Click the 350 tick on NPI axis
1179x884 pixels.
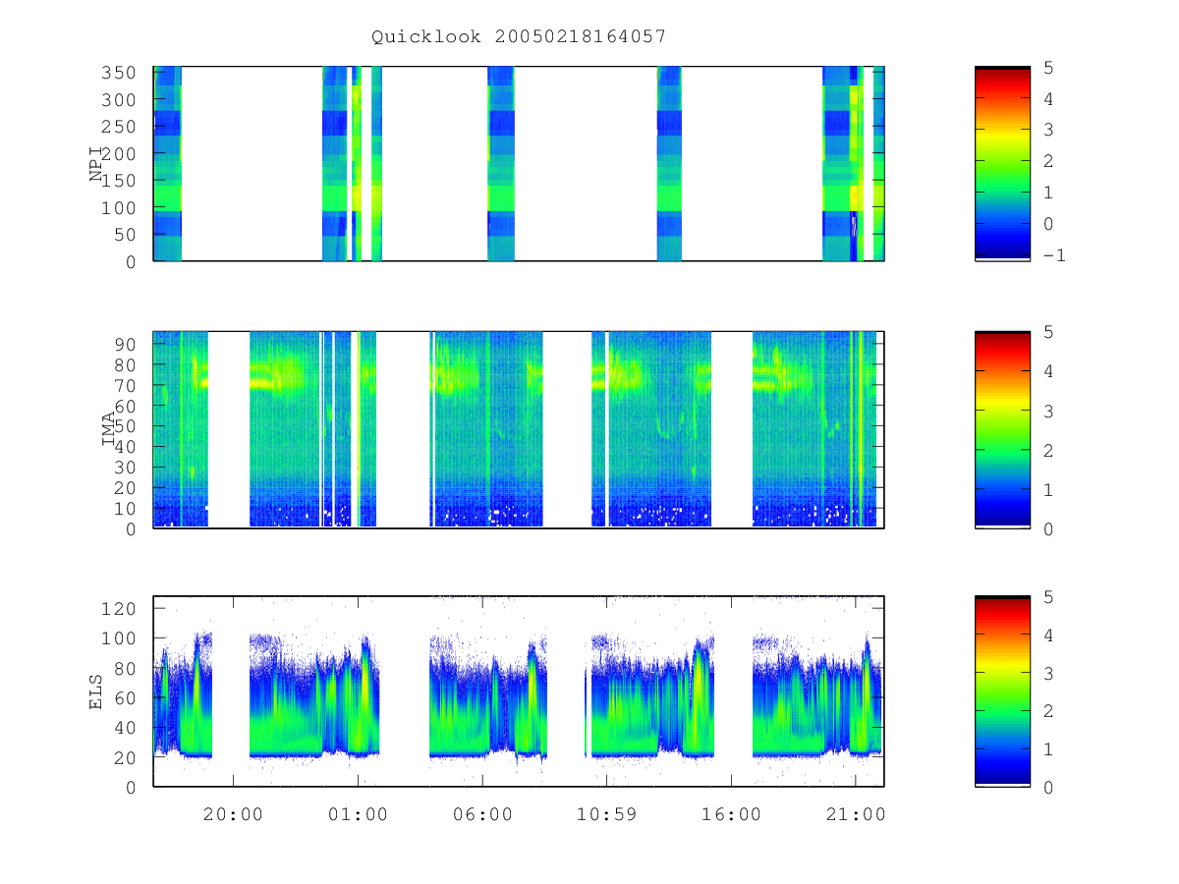(x=121, y=73)
